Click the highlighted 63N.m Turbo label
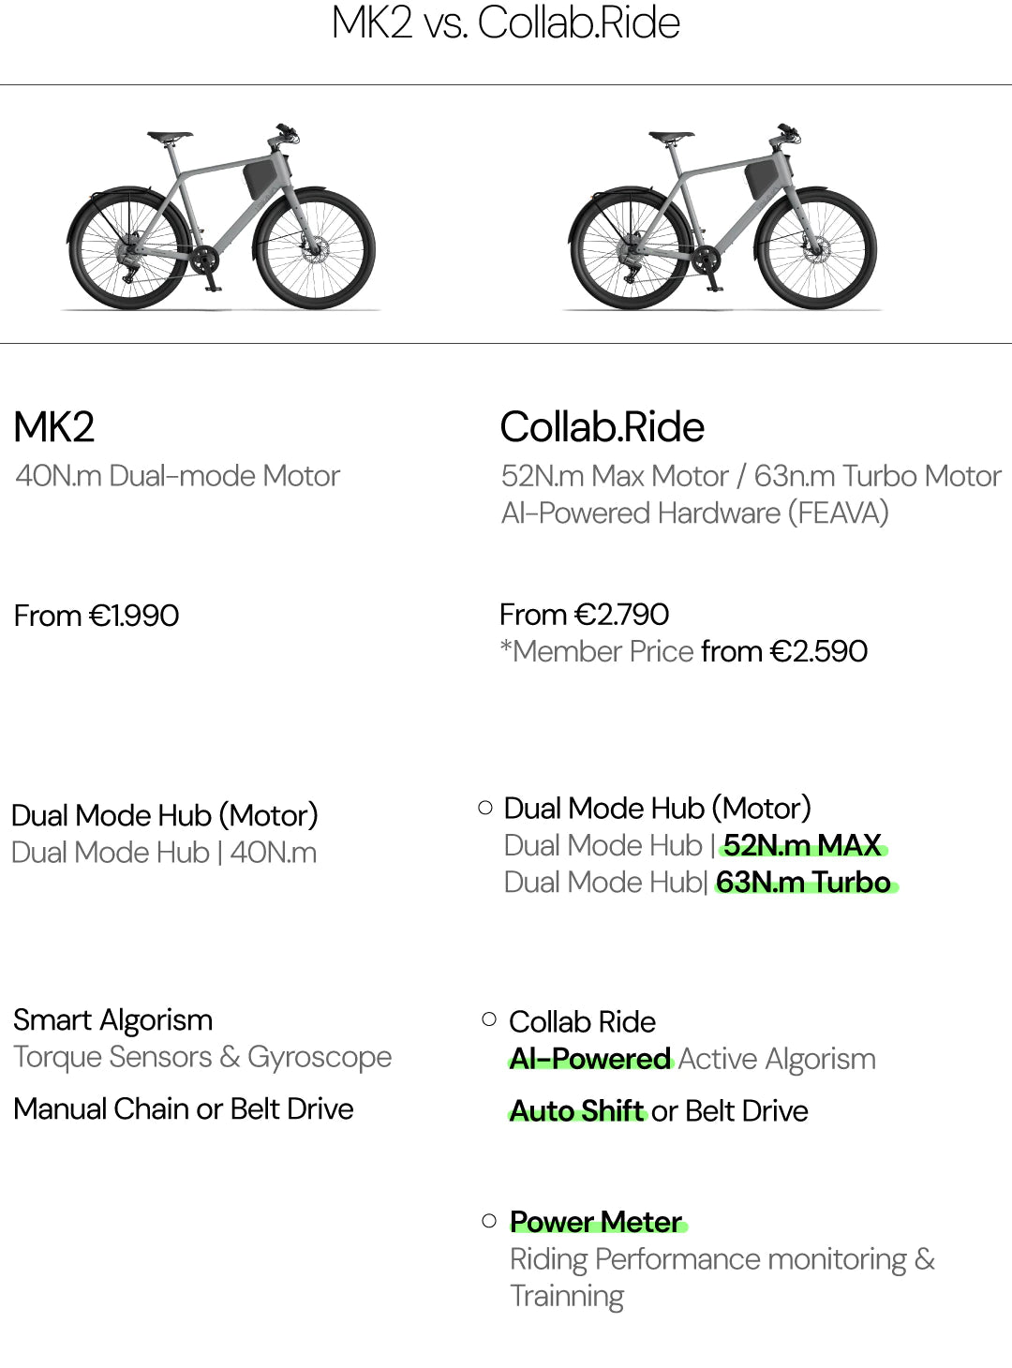 click(x=804, y=883)
